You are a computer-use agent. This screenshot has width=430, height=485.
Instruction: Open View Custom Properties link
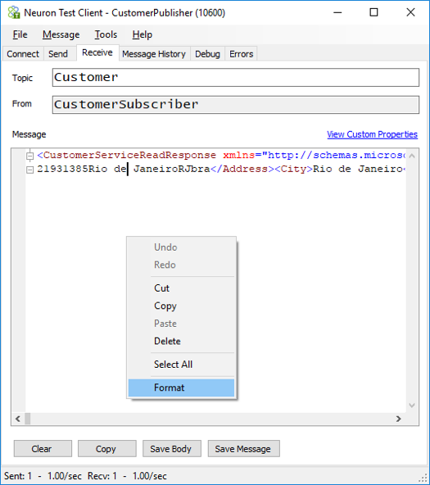tap(372, 134)
